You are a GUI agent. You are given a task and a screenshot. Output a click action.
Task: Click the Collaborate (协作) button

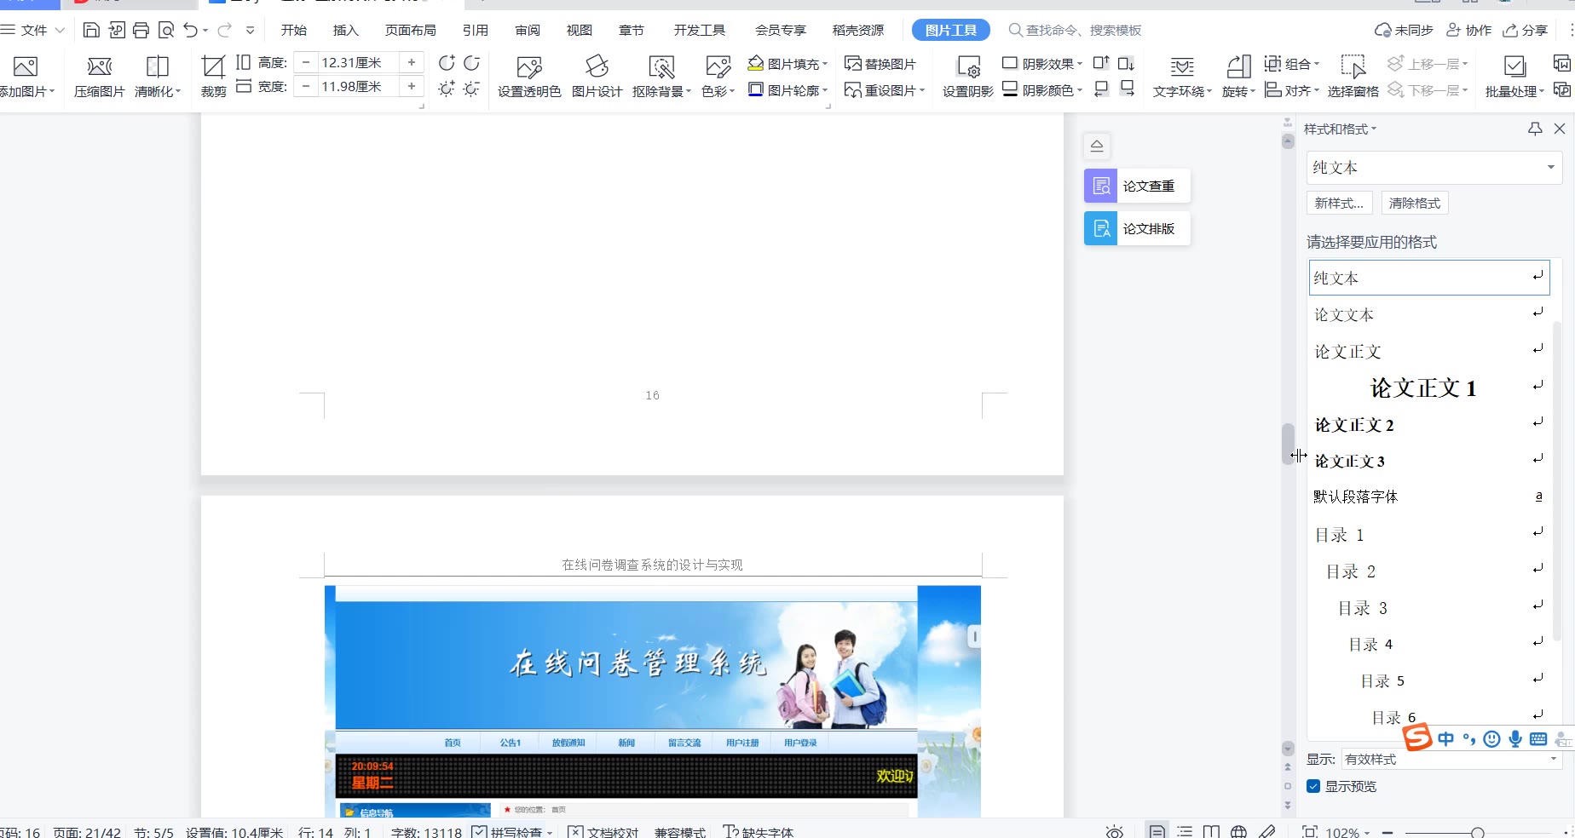(x=1469, y=30)
